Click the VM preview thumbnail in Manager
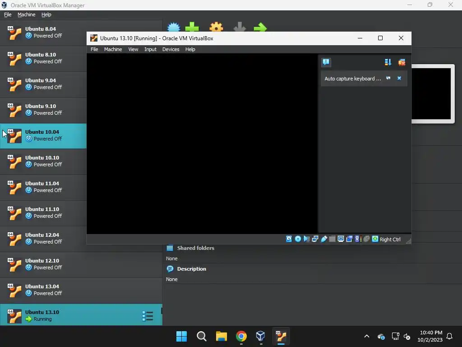Screen dimensions: 462x347 433,94
